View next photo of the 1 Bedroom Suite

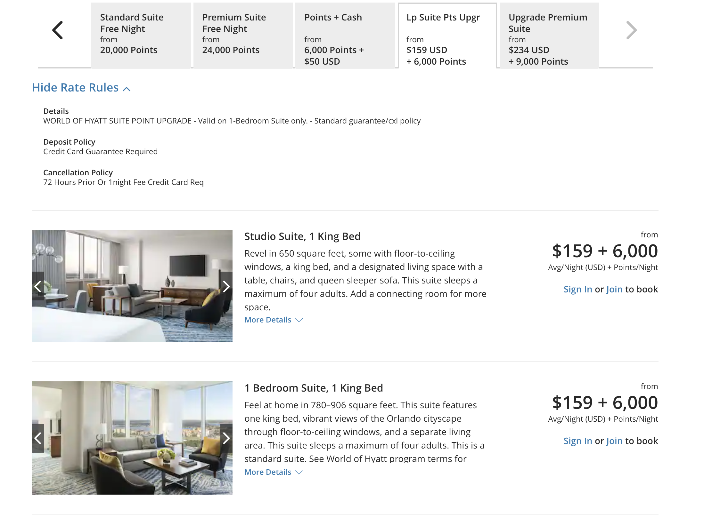click(x=226, y=439)
